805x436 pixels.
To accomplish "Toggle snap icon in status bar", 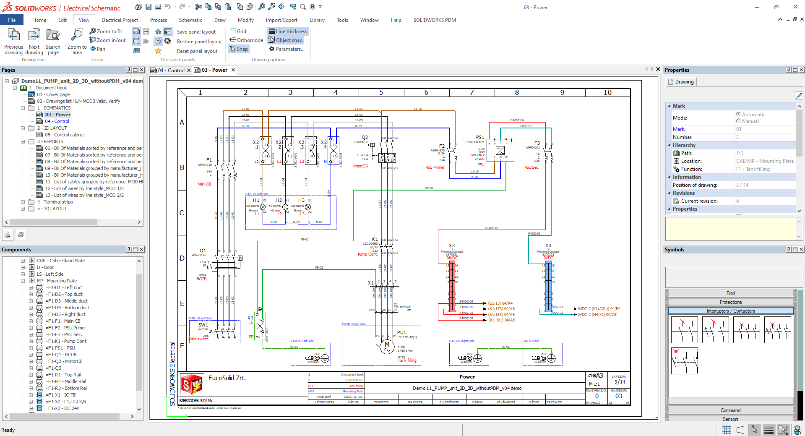I will point(755,430).
